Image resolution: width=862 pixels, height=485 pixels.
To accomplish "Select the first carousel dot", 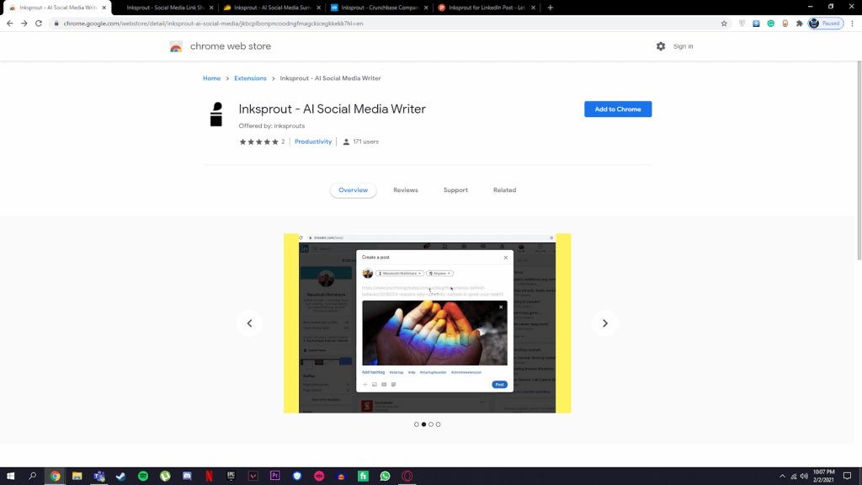I will click(x=417, y=424).
